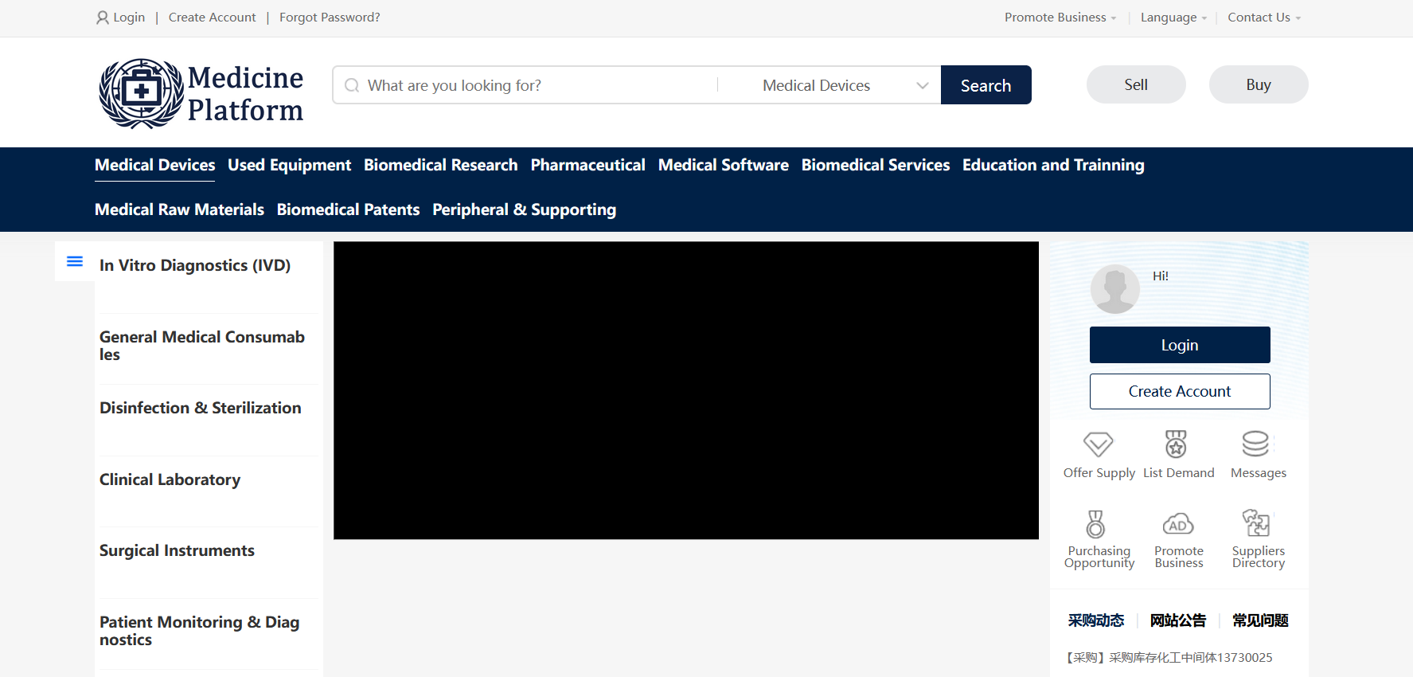Click the Offer Supply diamond icon

pos(1098,444)
